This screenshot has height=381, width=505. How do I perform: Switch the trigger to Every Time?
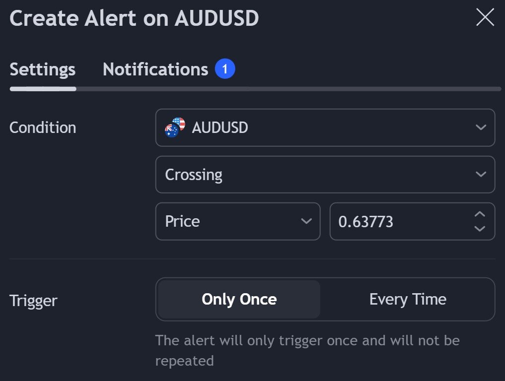click(x=408, y=299)
